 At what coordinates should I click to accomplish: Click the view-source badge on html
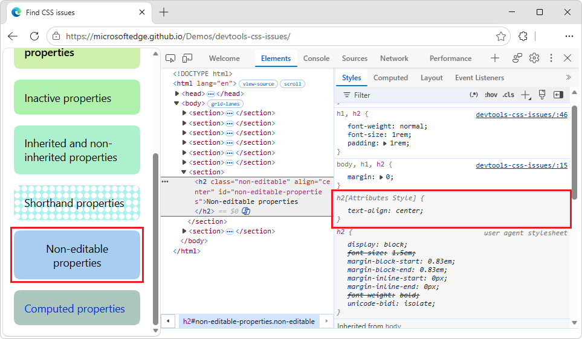[x=258, y=84]
